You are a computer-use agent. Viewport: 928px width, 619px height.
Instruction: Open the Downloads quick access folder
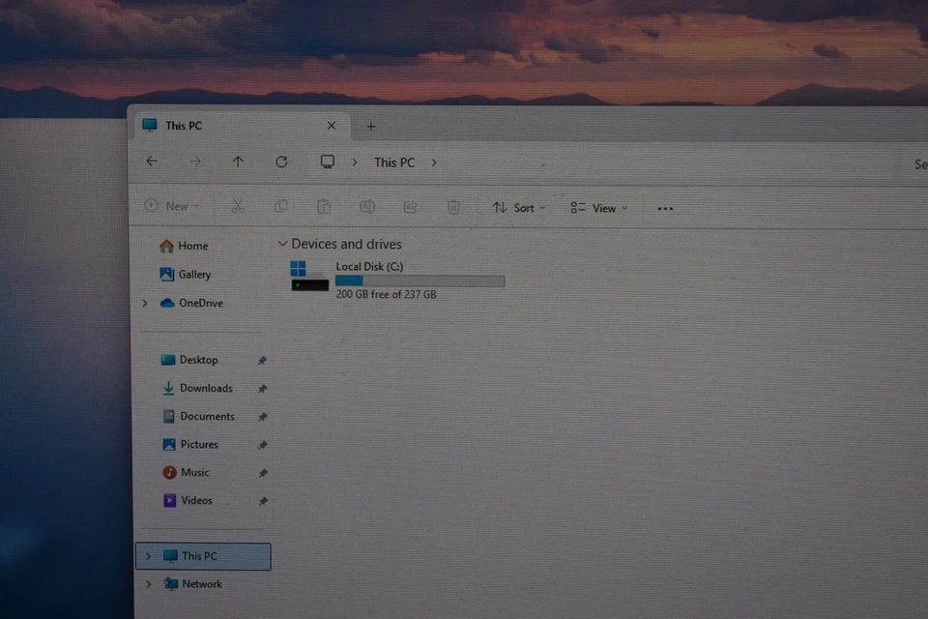click(197, 388)
